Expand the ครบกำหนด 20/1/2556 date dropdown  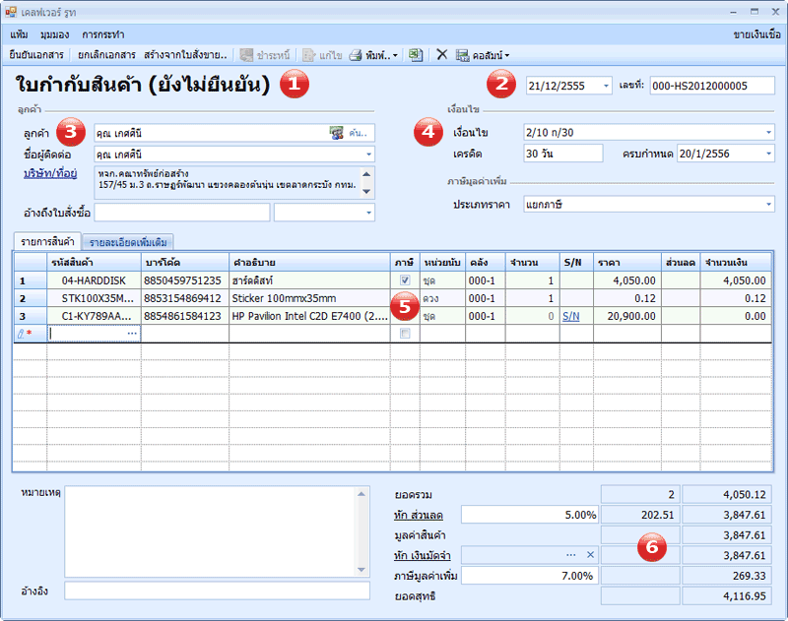[x=767, y=154]
